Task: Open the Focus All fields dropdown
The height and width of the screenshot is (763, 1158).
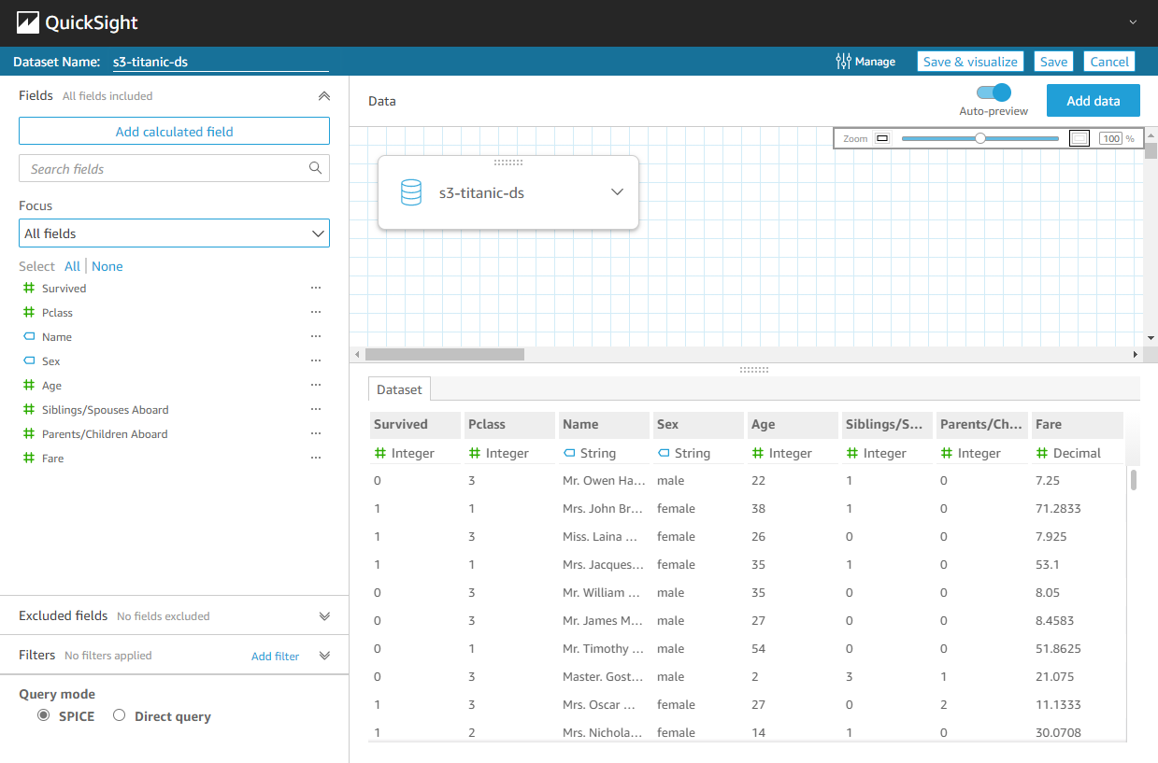Action: [x=174, y=233]
